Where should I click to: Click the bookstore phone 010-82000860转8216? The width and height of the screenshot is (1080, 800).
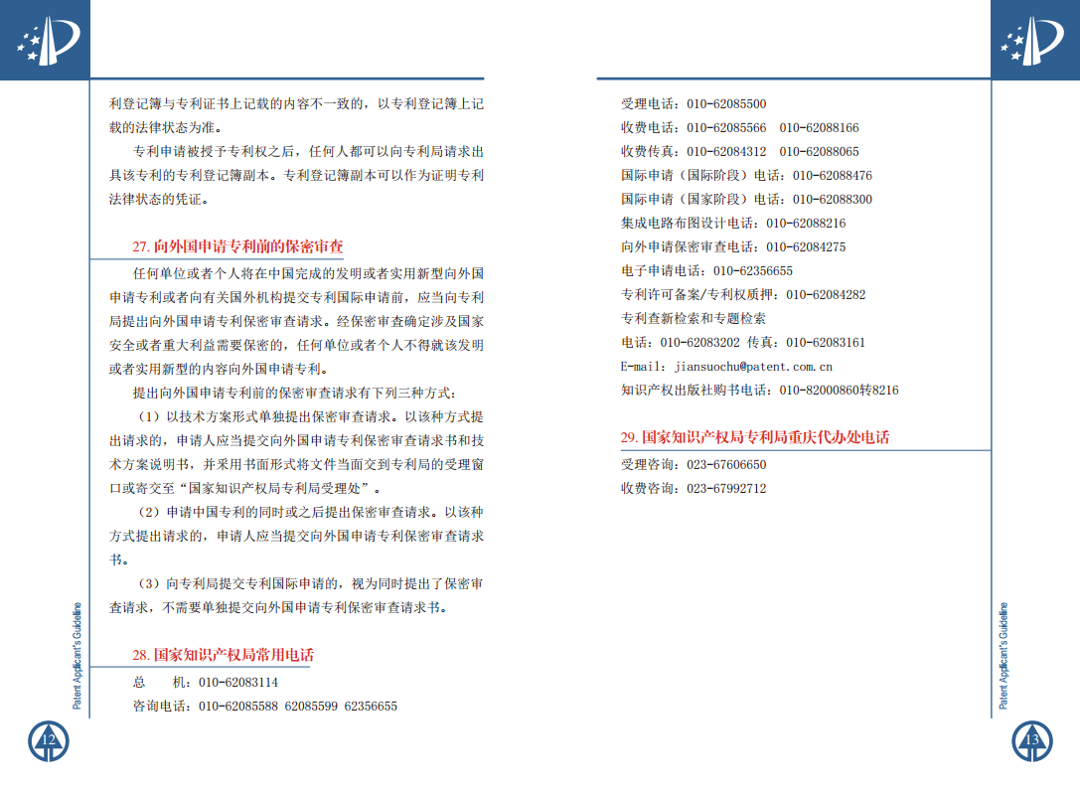839,391
